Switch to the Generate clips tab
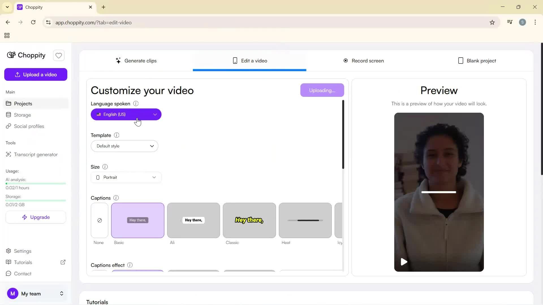The height and width of the screenshot is (305, 543). (x=136, y=60)
